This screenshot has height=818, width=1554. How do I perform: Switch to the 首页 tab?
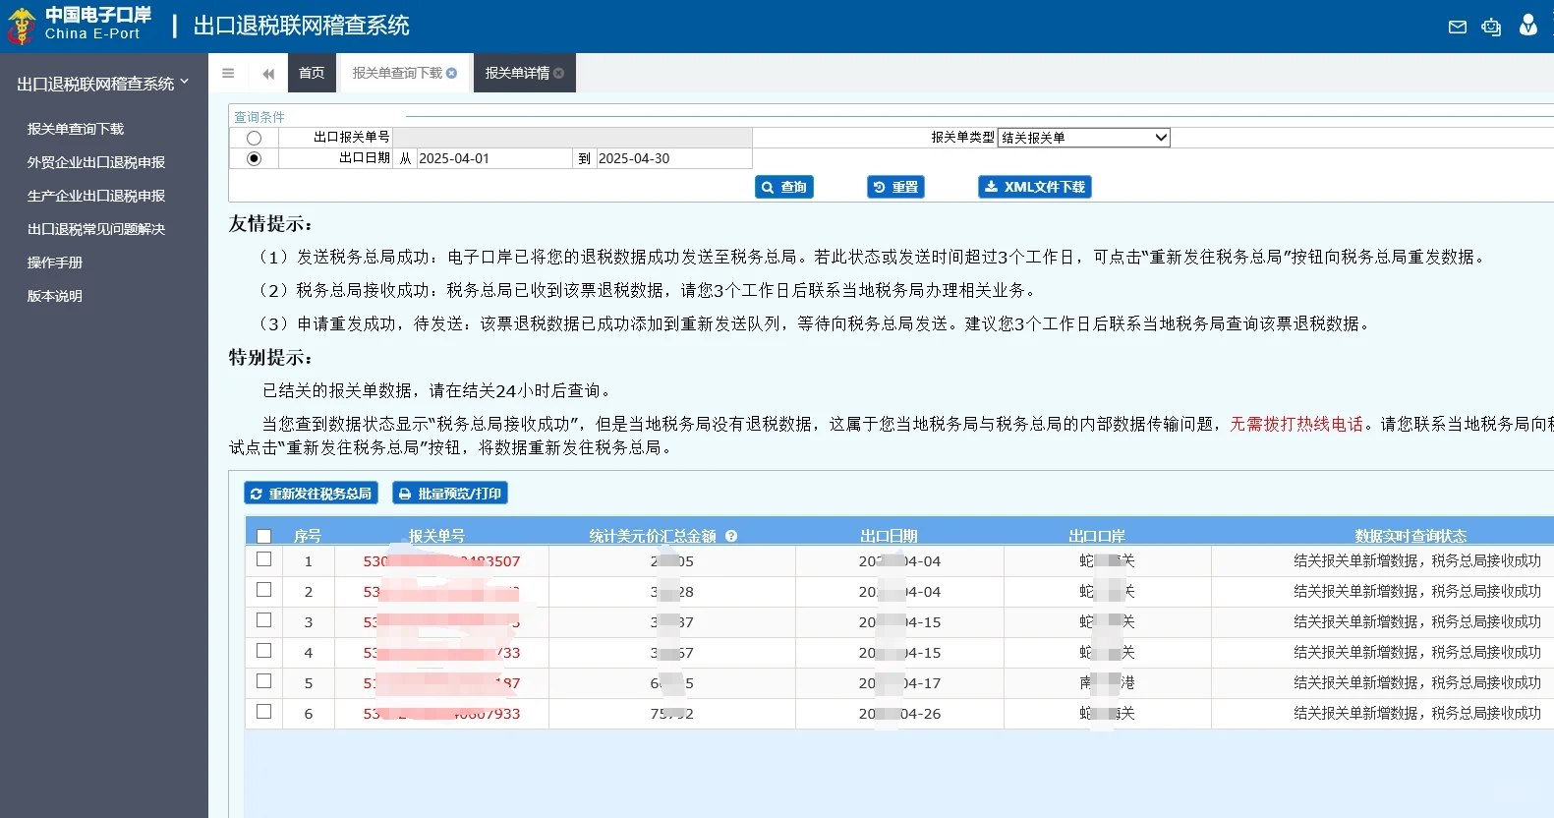coord(312,73)
